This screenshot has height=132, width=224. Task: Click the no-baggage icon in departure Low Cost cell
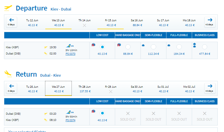point(93,45)
